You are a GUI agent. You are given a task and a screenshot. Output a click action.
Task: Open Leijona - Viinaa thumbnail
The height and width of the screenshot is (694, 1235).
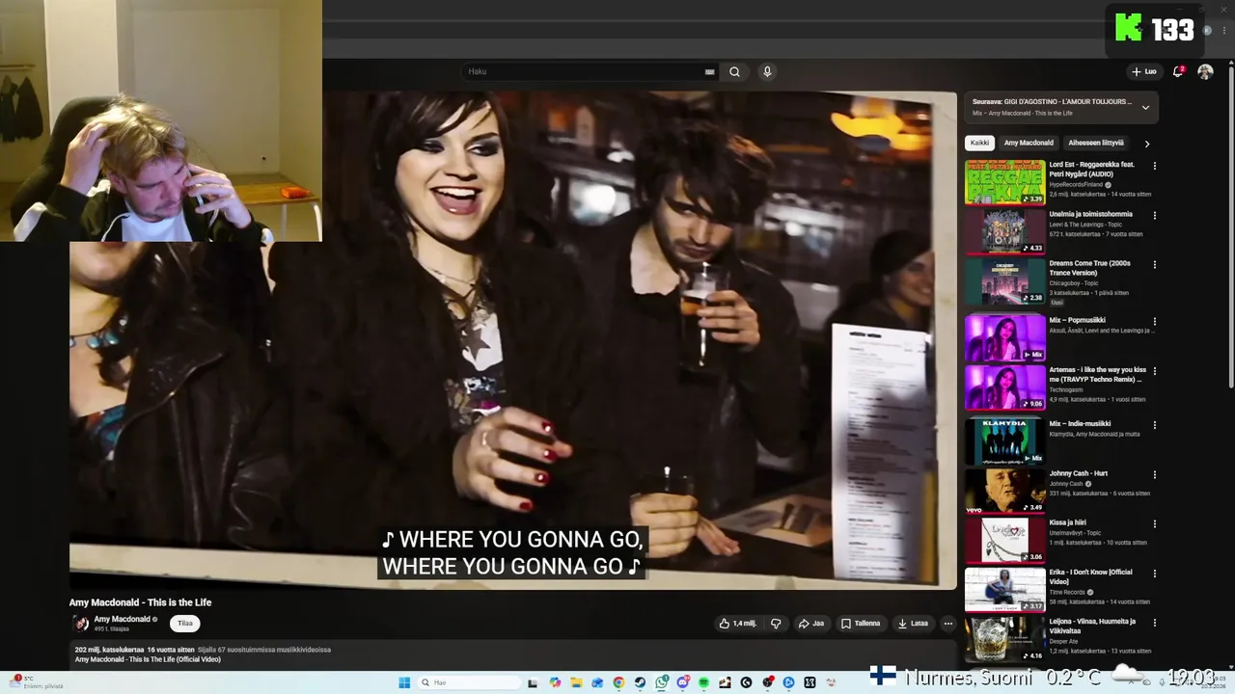click(x=1004, y=639)
